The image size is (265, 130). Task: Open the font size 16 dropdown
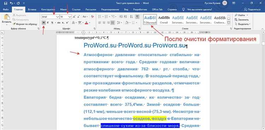tap(70, 17)
